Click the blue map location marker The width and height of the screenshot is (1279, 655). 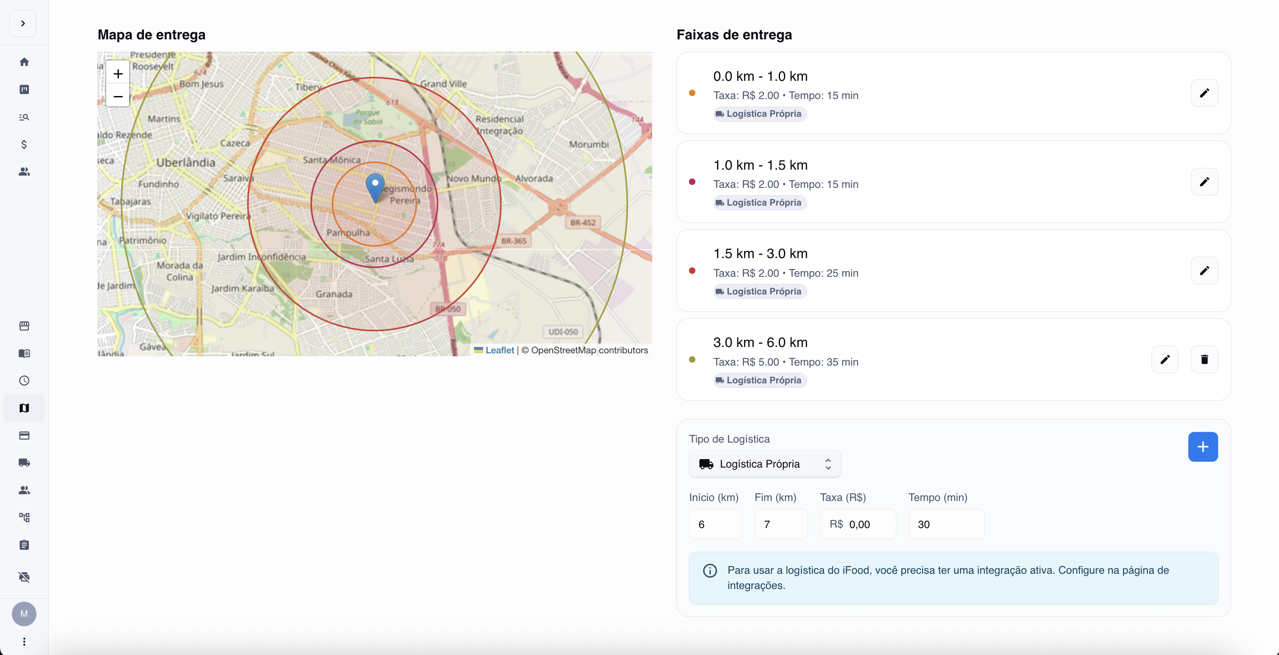[x=375, y=187]
